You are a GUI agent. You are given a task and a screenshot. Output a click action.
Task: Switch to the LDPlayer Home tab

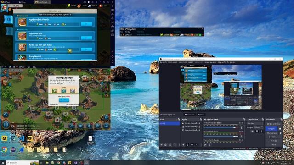point(23,2)
